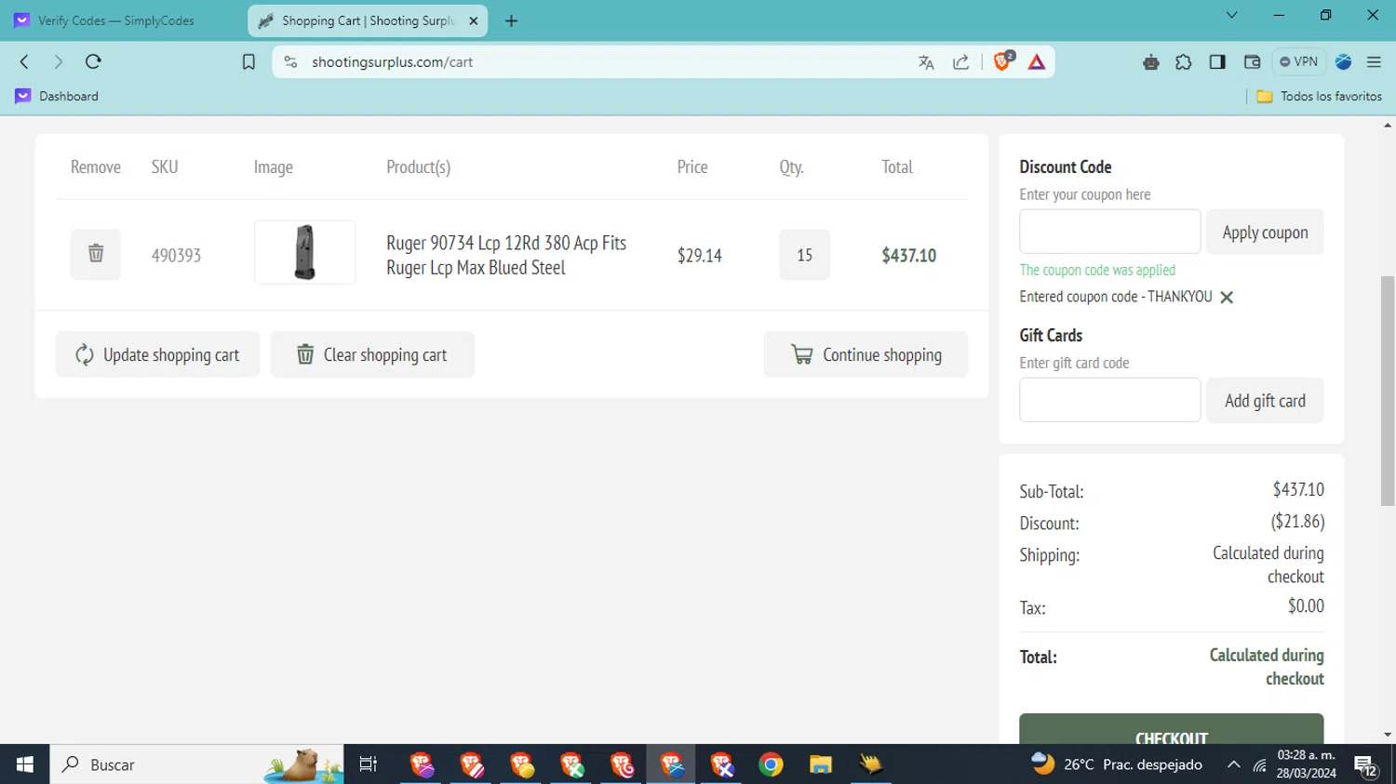The height and width of the screenshot is (784, 1396).
Task: Go forward in browser history
Action: point(59,62)
